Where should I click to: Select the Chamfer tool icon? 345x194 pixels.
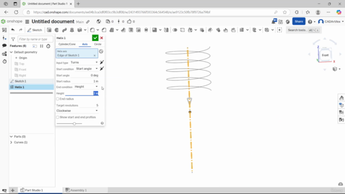[104, 30]
